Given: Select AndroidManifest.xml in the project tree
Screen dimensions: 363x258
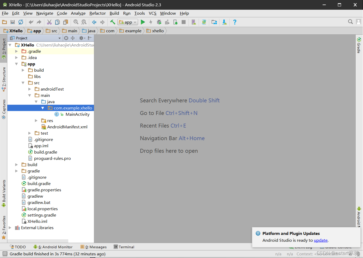Looking at the screenshot, I should click(67, 127).
